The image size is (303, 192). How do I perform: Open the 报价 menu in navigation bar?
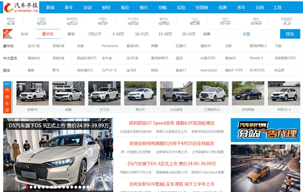click(x=125, y=8)
